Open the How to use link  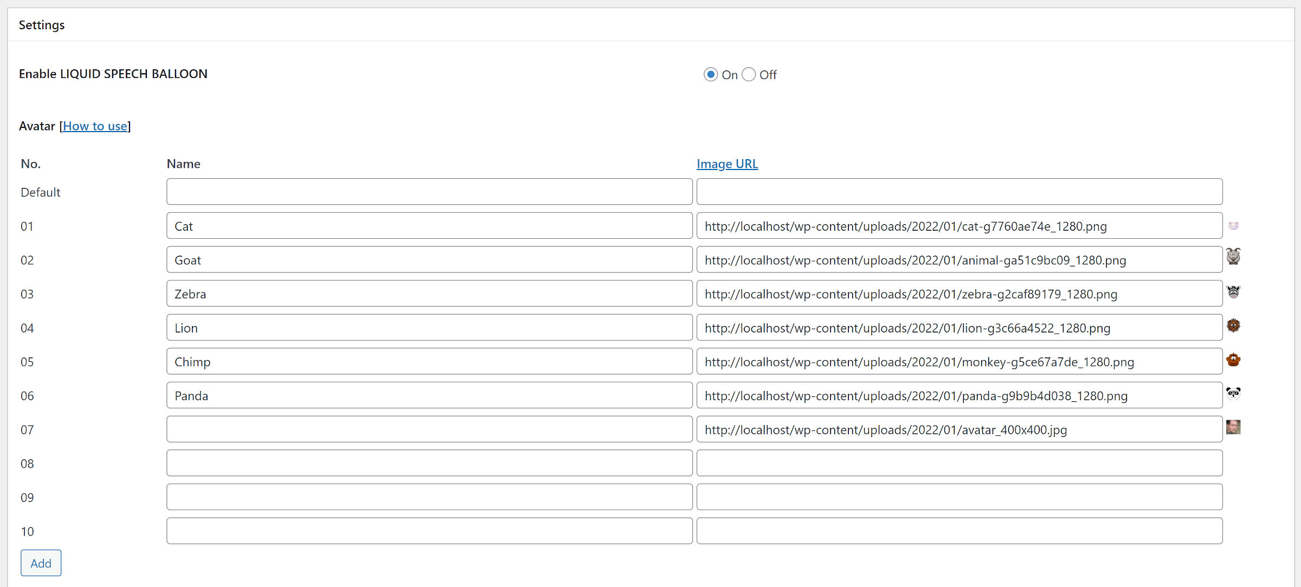(x=95, y=126)
